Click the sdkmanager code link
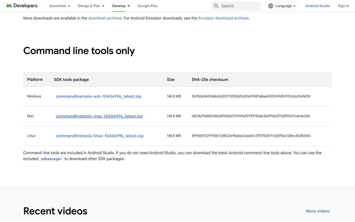Viewport: 355px width, 222px height. coord(51,159)
